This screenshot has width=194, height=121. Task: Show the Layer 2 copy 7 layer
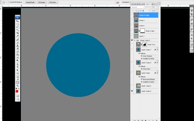coord(132,50)
